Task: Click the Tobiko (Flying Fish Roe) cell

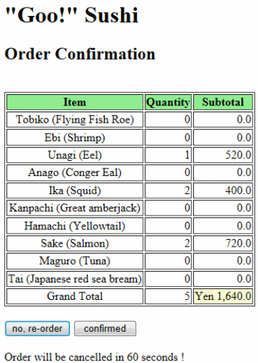Action: click(x=75, y=119)
